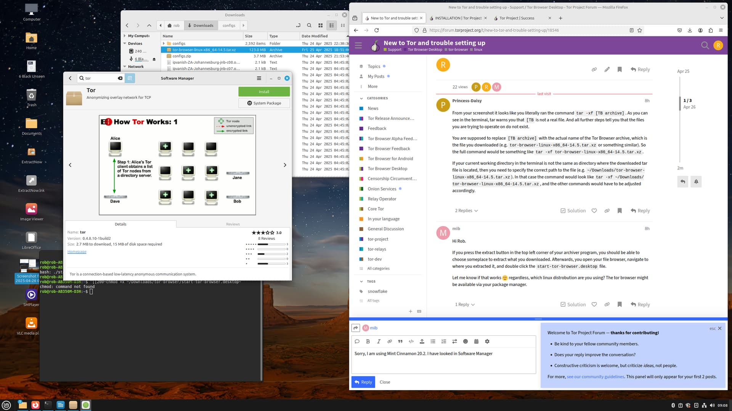Open the Terminal launcher in the taskbar
This screenshot has width=732, height=411.
(x=48, y=405)
